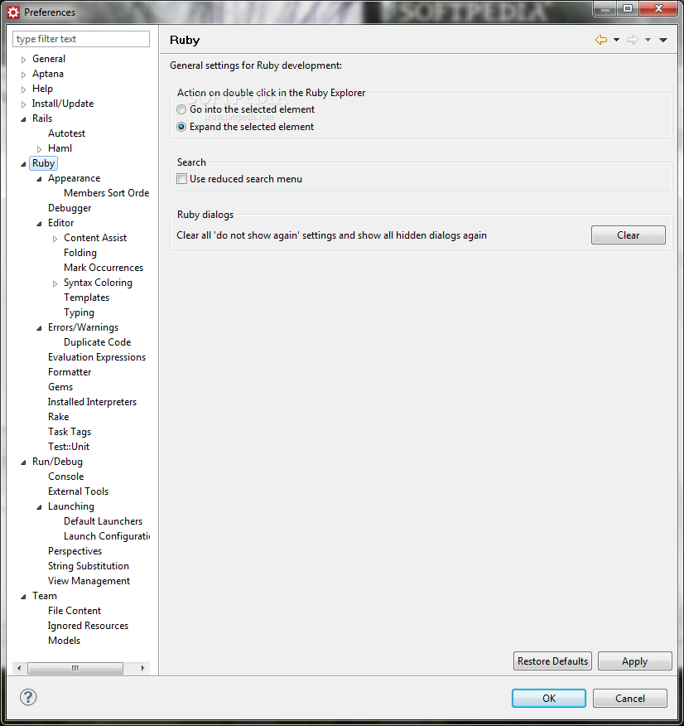
Task: Open Typing preferences
Action: (x=79, y=312)
